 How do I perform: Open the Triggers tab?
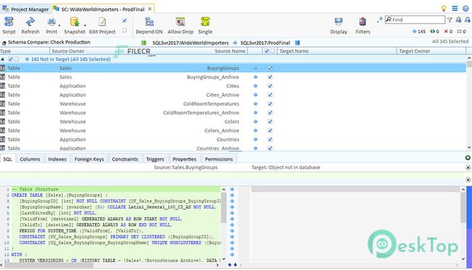(x=155, y=159)
